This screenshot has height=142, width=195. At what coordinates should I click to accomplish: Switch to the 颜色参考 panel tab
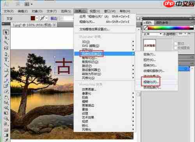(162, 23)
